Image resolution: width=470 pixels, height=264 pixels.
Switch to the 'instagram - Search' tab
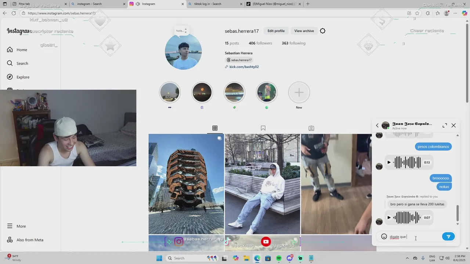(98, 4)
